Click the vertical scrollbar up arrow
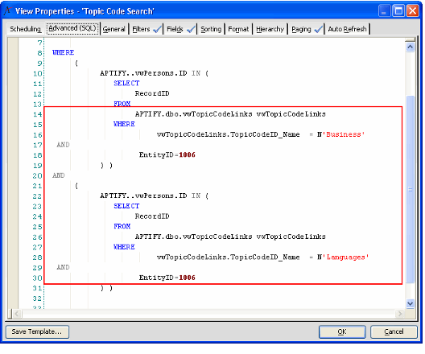Screen dimensions: 425x354 (410, 47)
